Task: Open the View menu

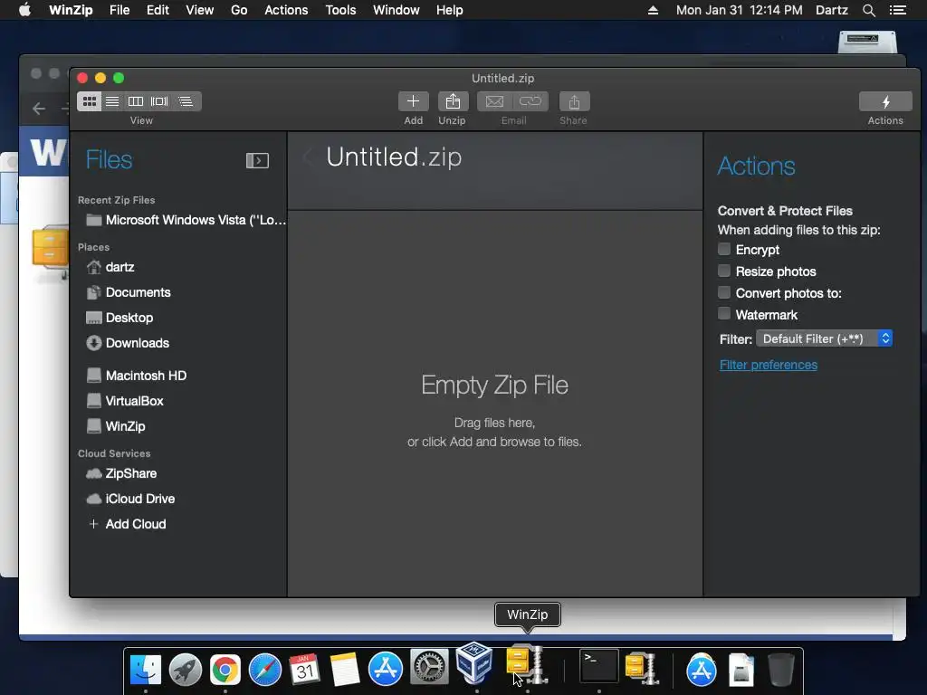Action: tap(200, 10)
